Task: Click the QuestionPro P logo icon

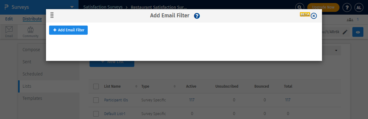Action: coord(6,7)
